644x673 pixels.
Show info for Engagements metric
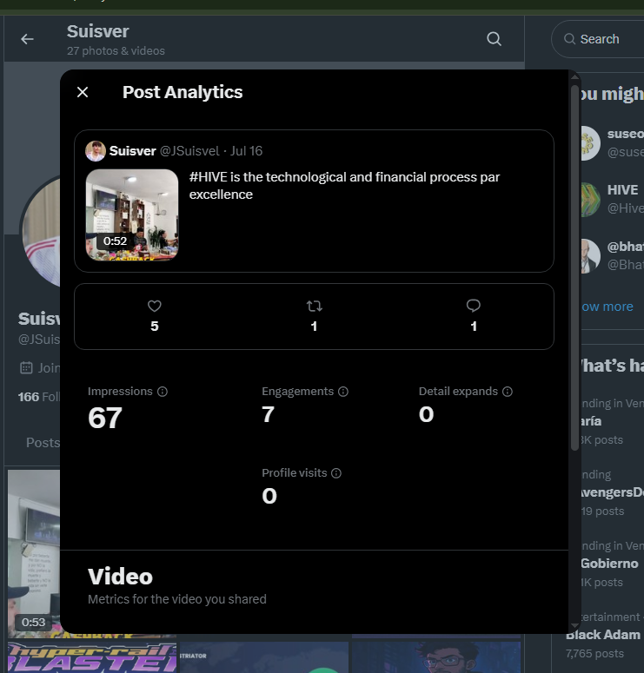[343, 392]
